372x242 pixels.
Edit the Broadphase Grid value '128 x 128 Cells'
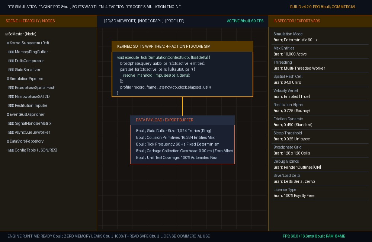point(292,153)
